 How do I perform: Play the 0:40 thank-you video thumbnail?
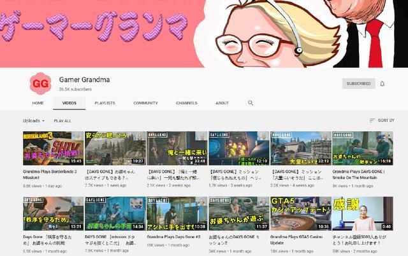coord(363,213)
